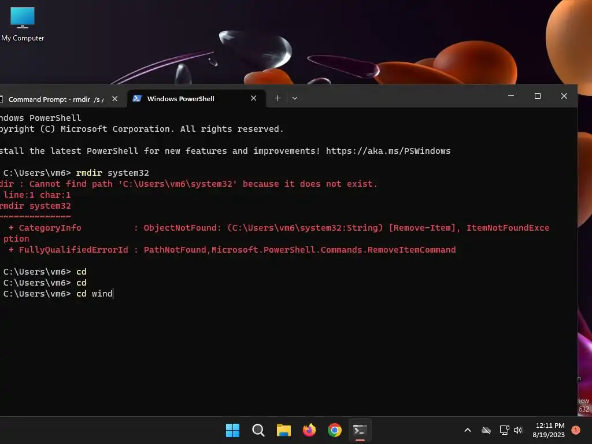Open volume speaker tray icon
The height and width of the screenshot is (444, 592).
[x=518, y=430]
